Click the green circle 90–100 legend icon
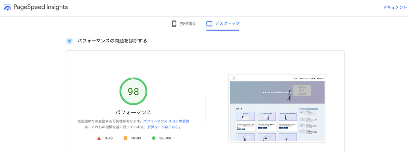This screenshot has width=409, height=151. coord(154,138)
